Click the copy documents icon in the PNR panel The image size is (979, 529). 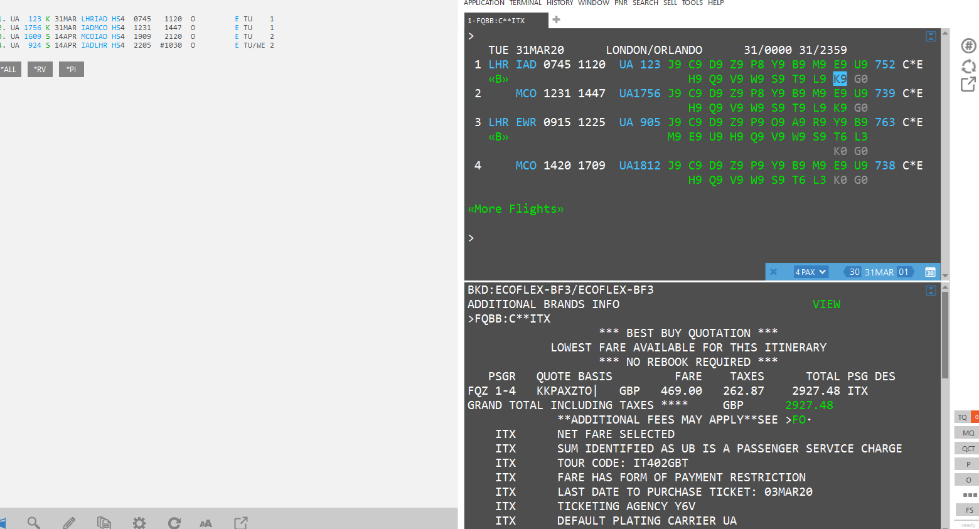[104, 522]
